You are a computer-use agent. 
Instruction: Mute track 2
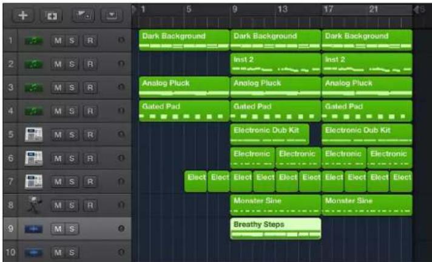[58, 64]
